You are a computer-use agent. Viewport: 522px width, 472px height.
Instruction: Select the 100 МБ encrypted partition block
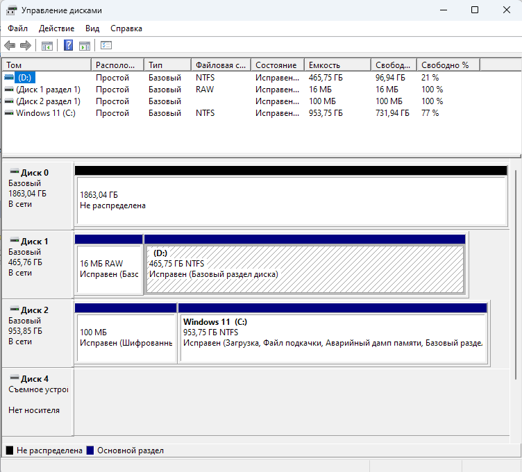click(x=126, y=338)
